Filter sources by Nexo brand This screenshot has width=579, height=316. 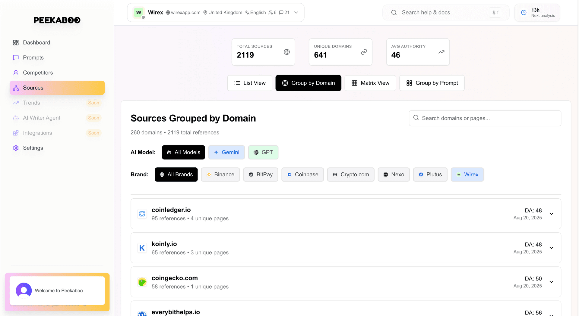click(x=394, y=175)
